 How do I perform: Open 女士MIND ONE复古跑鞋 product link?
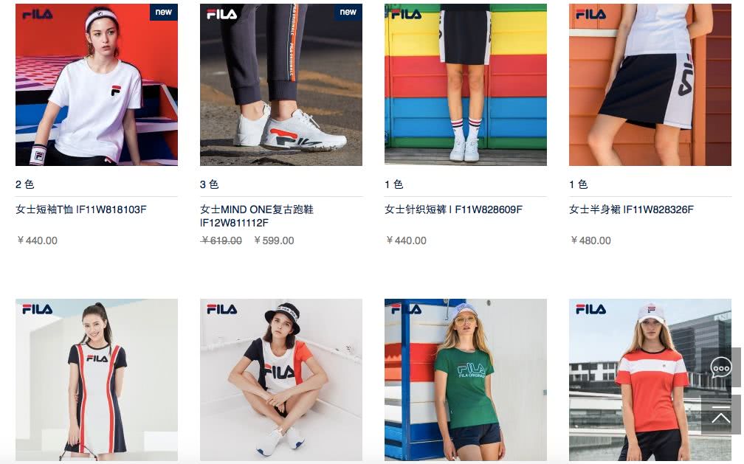point(257,216)
